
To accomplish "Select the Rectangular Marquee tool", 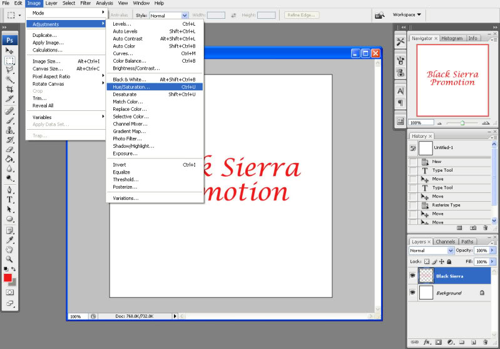I will click(9, 61).
